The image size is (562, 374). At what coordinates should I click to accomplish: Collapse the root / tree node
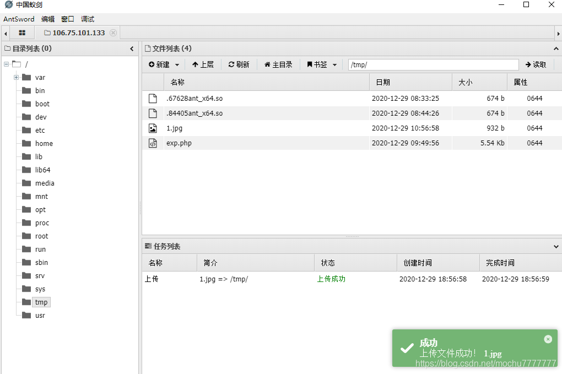6,64
